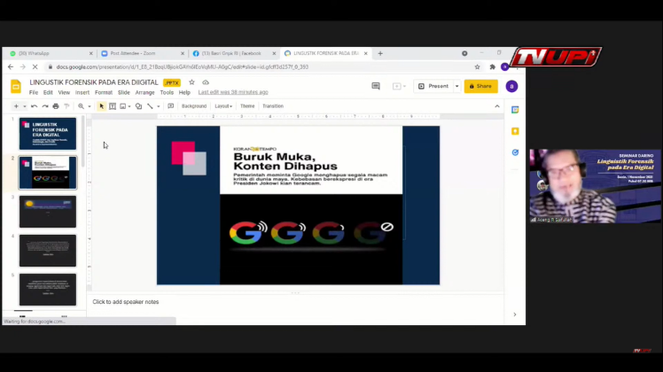Click the presentation title text
The image size is (663, 372).
tap(94, 82)
